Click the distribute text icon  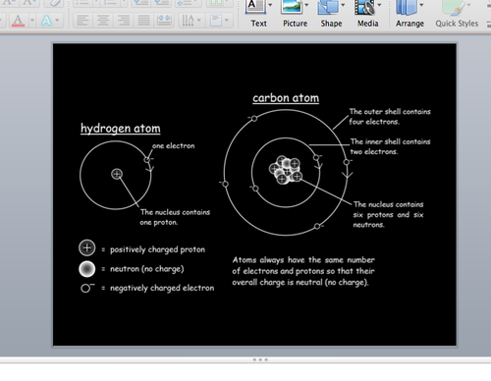pyautogui.click(x=164, y=21)
